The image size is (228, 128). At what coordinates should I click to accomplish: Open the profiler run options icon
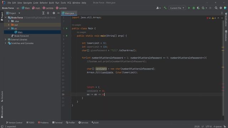tap(203, 8)
